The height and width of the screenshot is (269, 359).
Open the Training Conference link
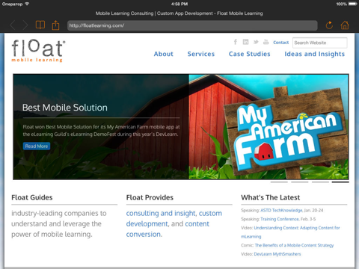click(x=280, y=219)
